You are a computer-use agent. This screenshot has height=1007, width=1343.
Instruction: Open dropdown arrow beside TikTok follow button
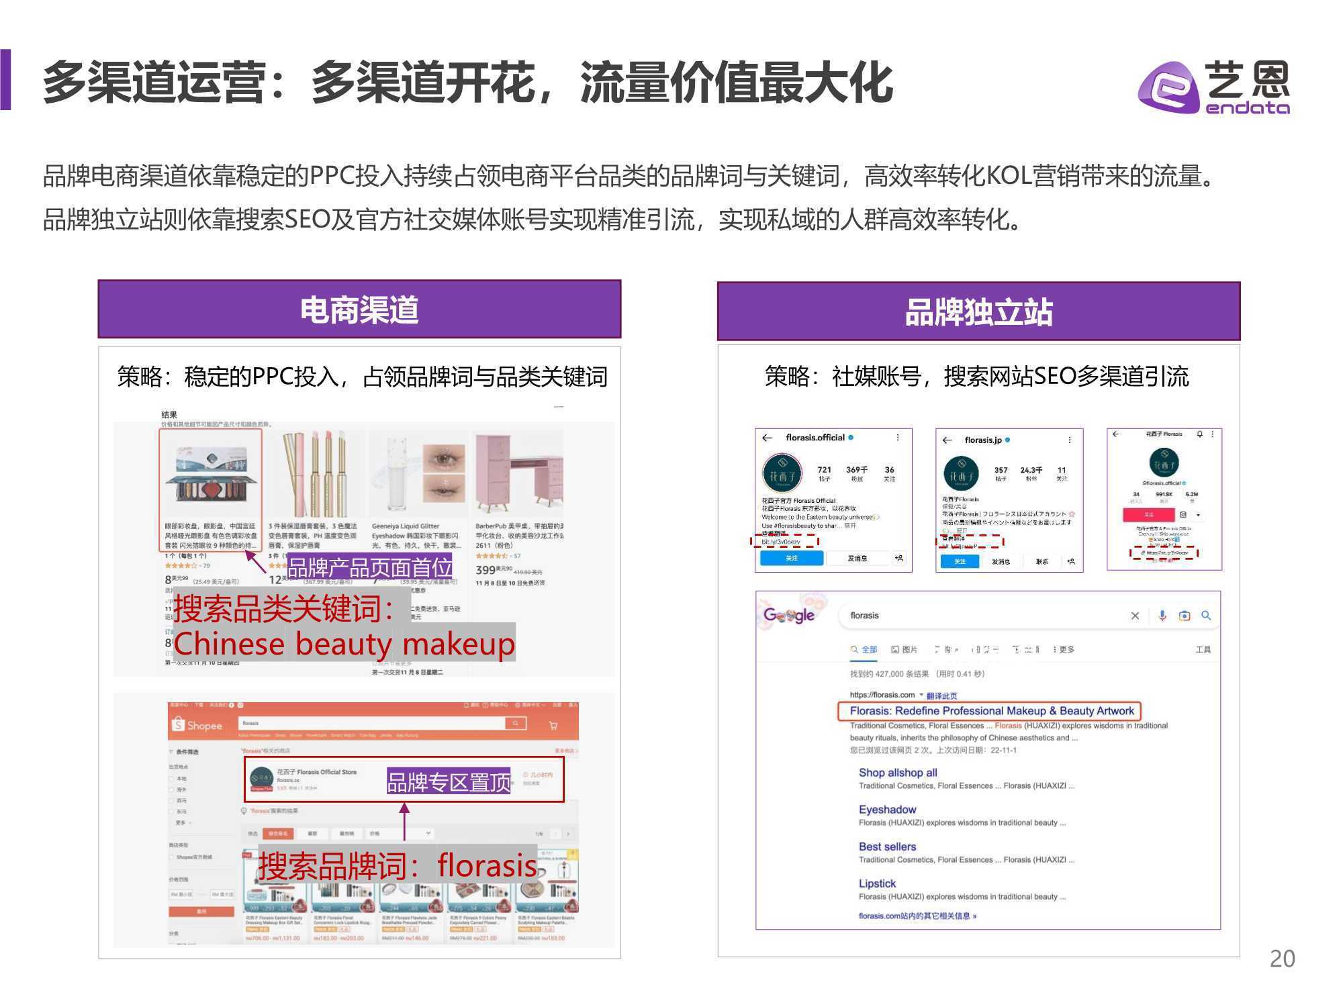click(1199, 515)
